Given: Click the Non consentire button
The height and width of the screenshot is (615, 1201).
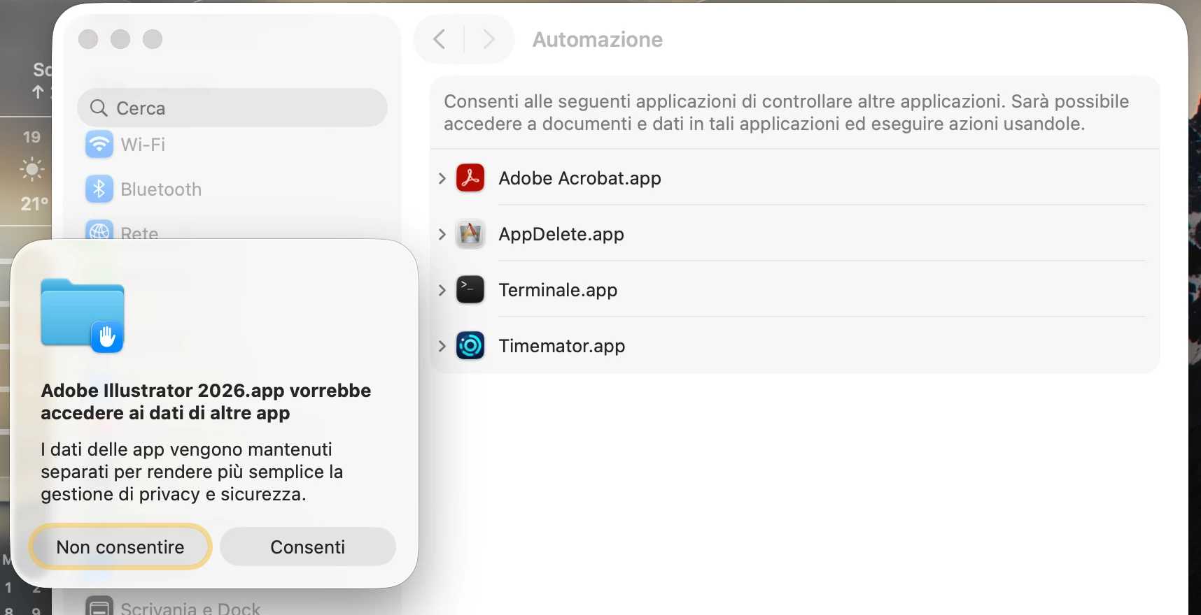Looking at the screenshot, I should 120,547.
